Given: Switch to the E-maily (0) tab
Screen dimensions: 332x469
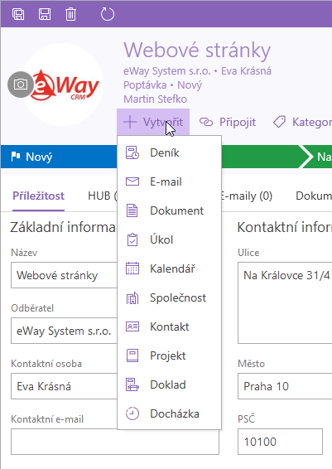Looking at the screenshot, I should click(247, 196).
